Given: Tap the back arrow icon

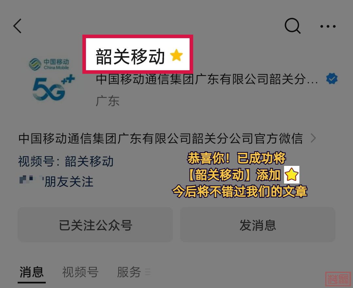Looking at the screenshot, I should click(x=17, y=26).
